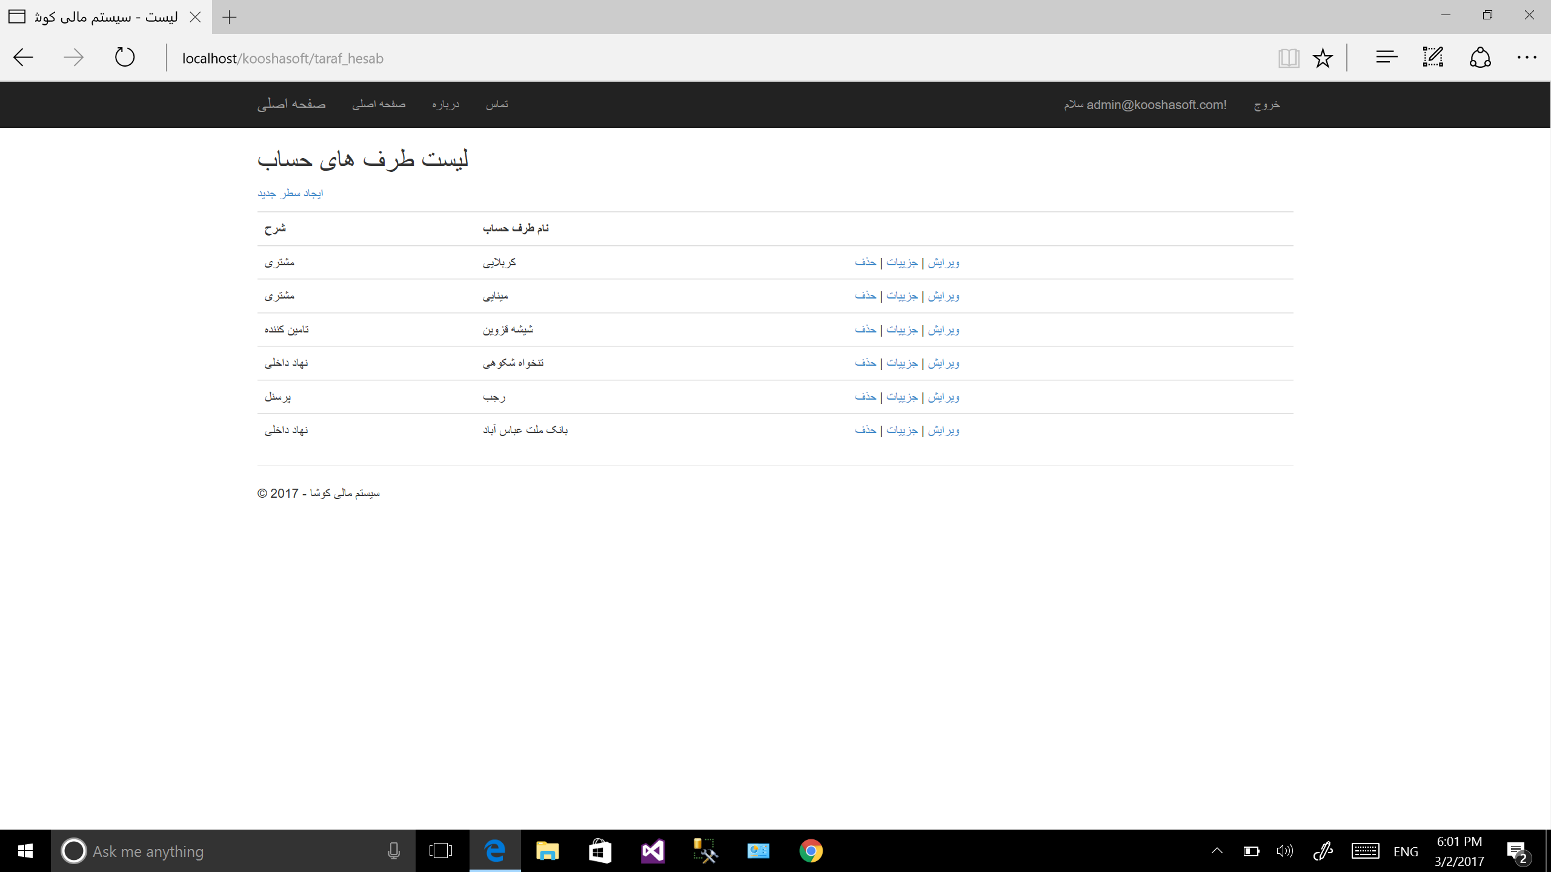Screen dimensions: 1551x872
Task: Open the Hub three-lines icon
Action: click(1386, 58)
